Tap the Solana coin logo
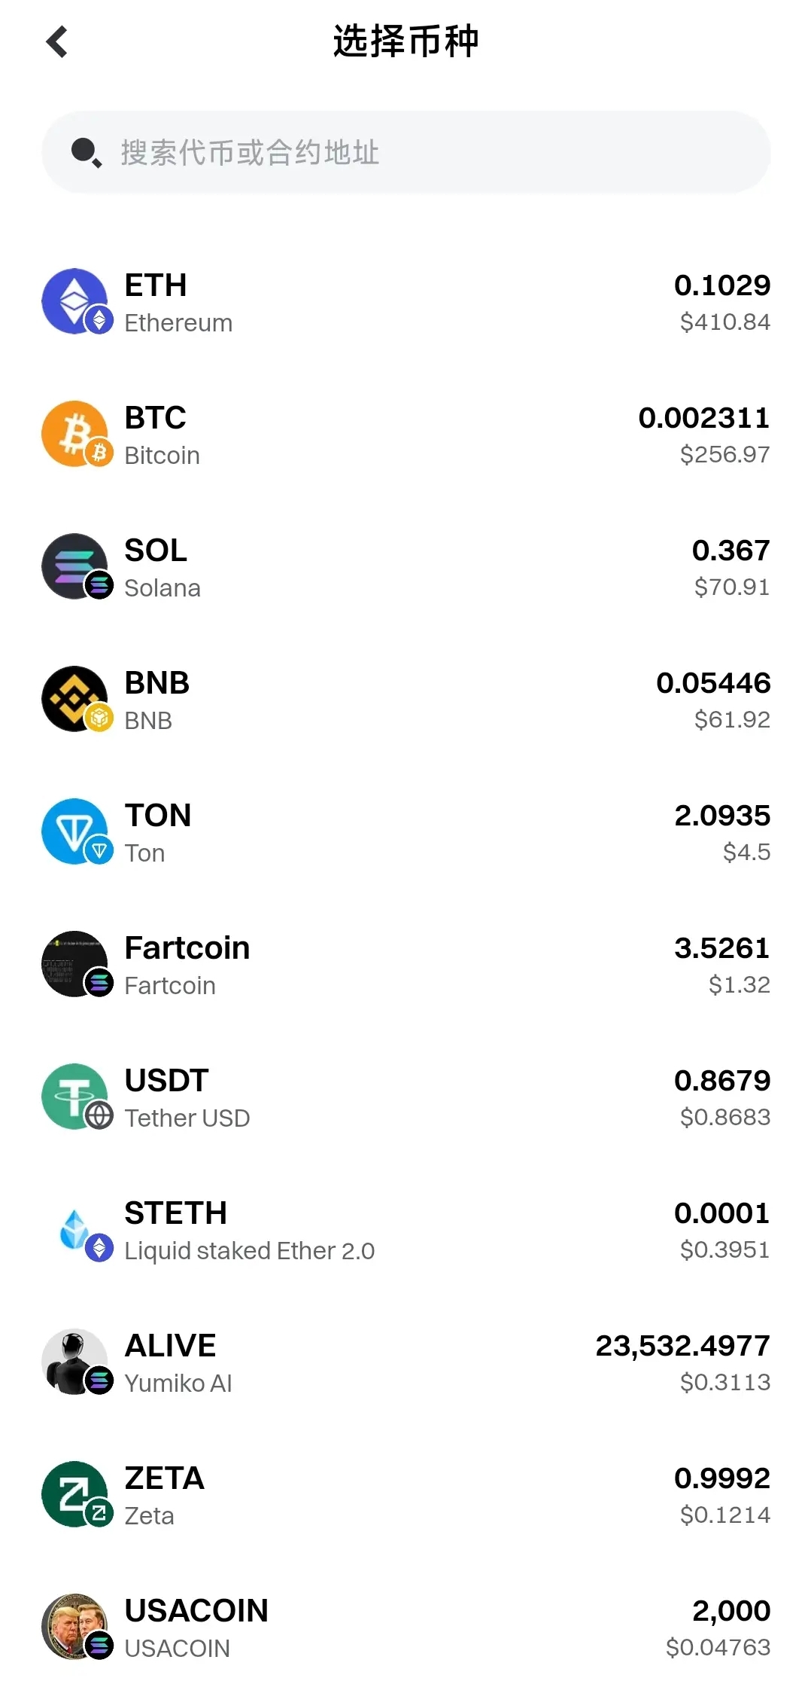 pyautogui.click(x=75, y=566)
